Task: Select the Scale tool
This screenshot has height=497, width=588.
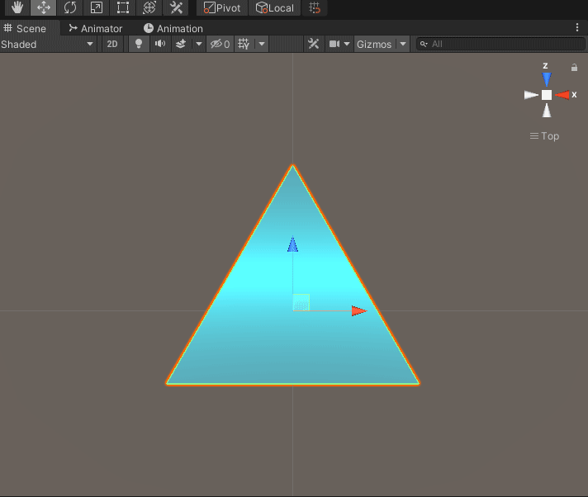Action: click(x=97, y=7)
